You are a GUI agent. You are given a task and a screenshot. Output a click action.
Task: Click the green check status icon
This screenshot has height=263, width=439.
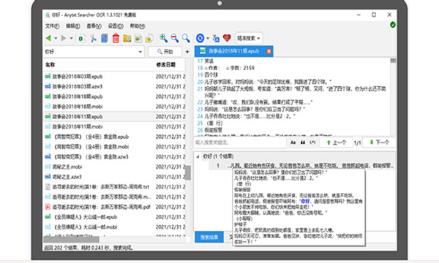tap(393, 25)
